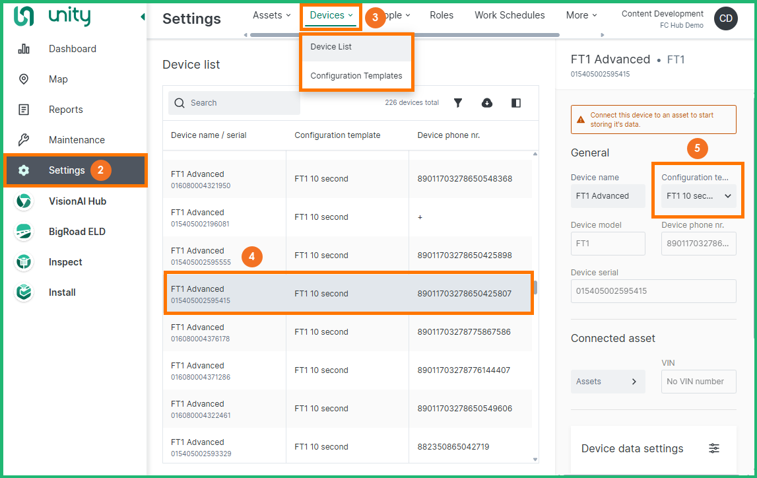This screenshot has width=757, height=478.
Task: Expand the Configuration template dropdown
Action: (698, 196)
